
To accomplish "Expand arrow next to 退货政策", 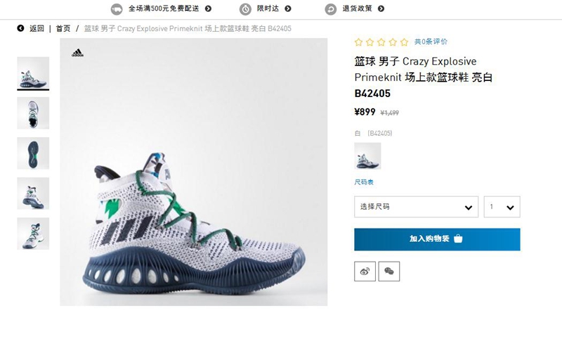I will (x=381, y=8).
